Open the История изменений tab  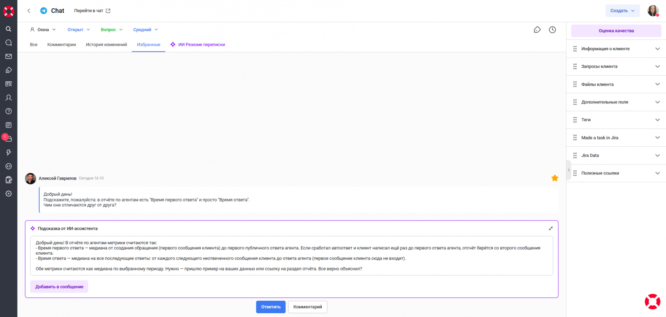coord(106,45)
